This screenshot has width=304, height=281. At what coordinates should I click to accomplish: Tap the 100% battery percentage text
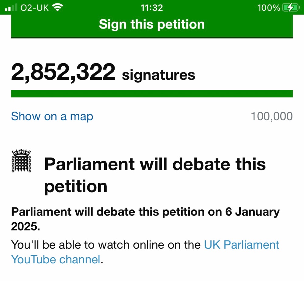click(268, 8)
